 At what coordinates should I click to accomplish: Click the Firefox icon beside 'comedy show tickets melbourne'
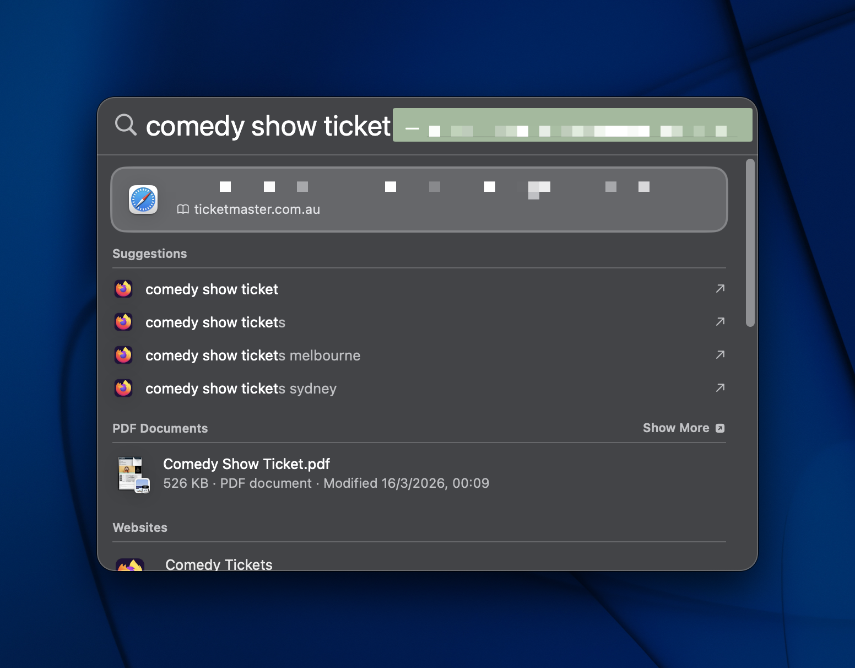pyautogui.click(x=123, y=355)
